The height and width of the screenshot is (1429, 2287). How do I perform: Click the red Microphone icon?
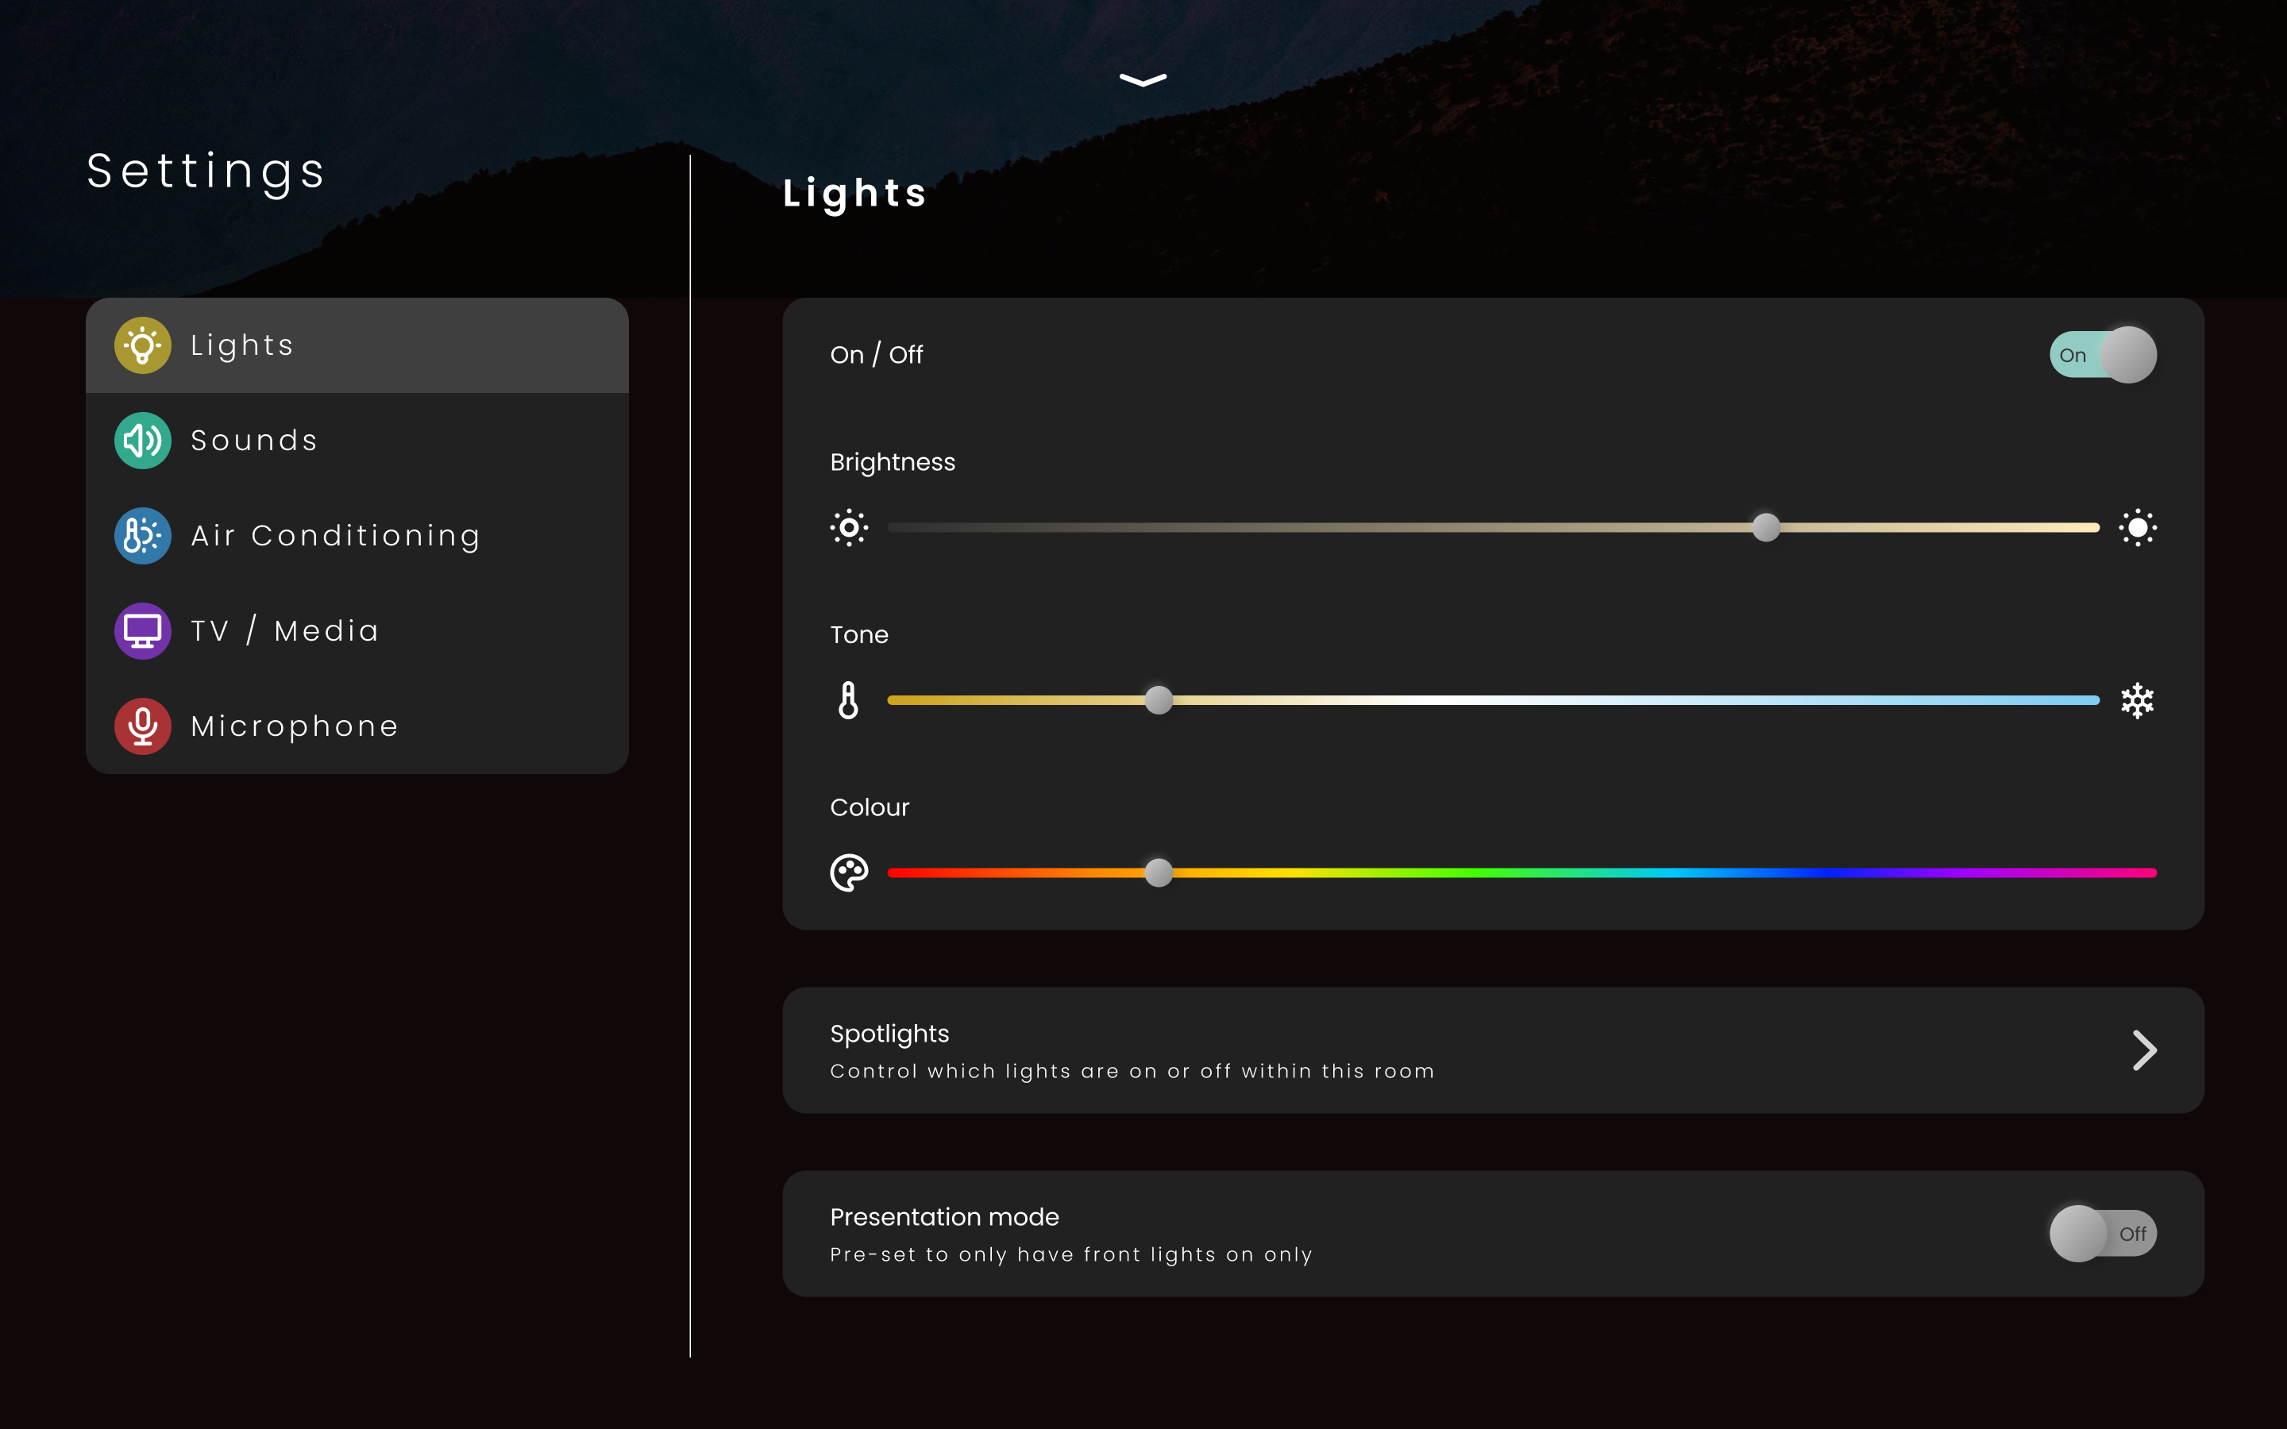[x=143, y=726]
